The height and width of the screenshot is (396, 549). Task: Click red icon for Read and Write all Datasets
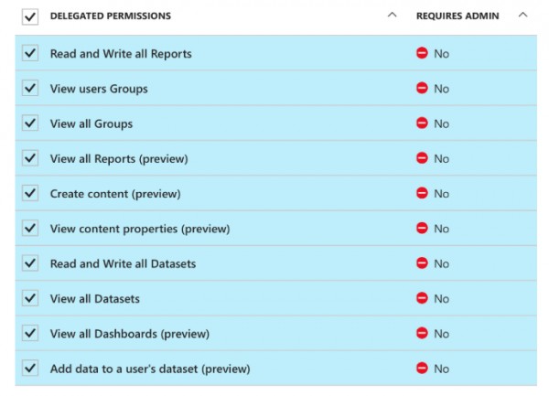point(422,263)
